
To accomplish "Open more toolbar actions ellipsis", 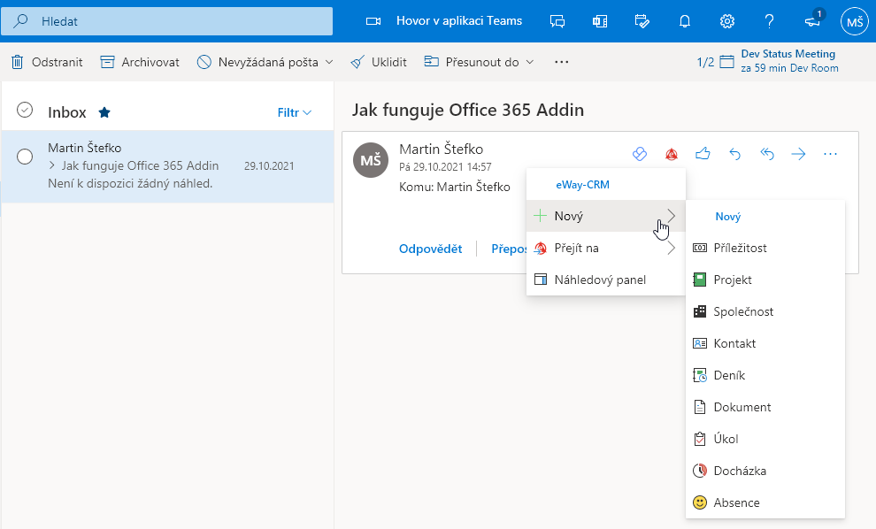I will [562, 62].
